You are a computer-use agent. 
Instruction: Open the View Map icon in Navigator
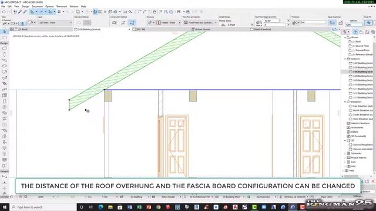click(361, 32)
